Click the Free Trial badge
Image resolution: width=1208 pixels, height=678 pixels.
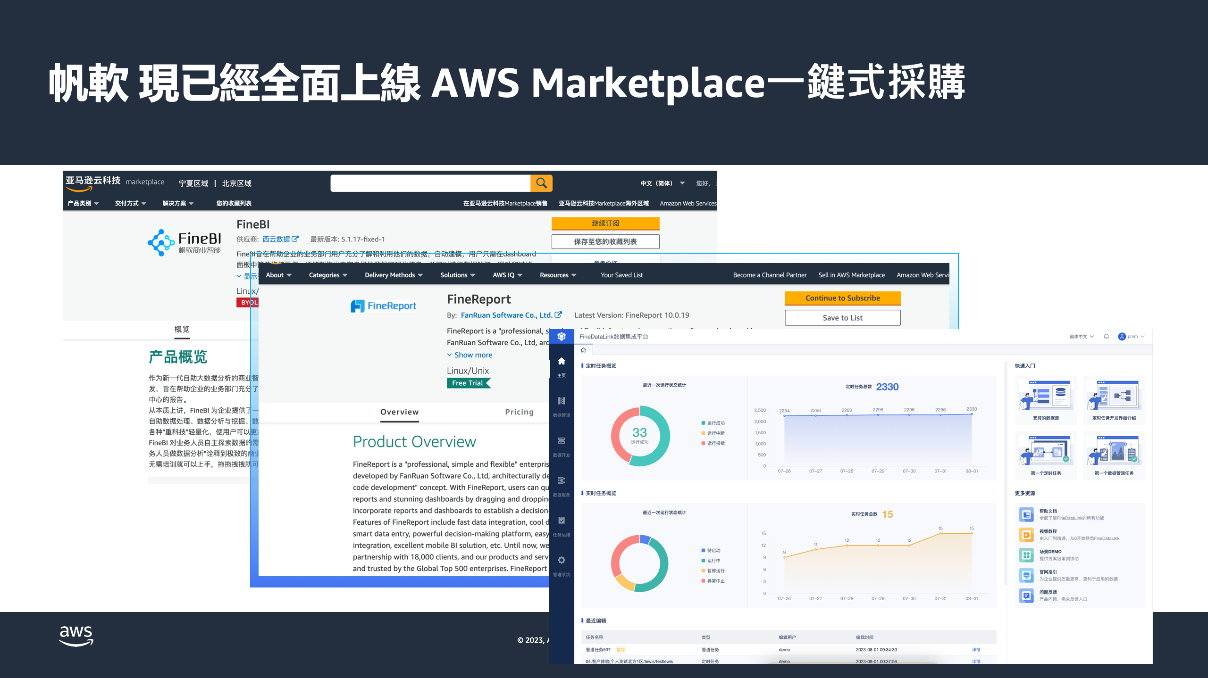(469, 383)
